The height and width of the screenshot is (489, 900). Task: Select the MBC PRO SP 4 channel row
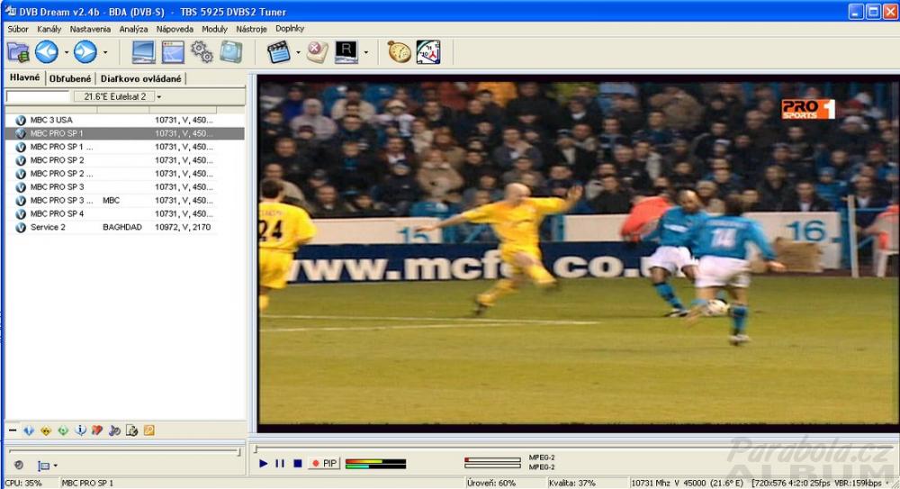(125, 213)
